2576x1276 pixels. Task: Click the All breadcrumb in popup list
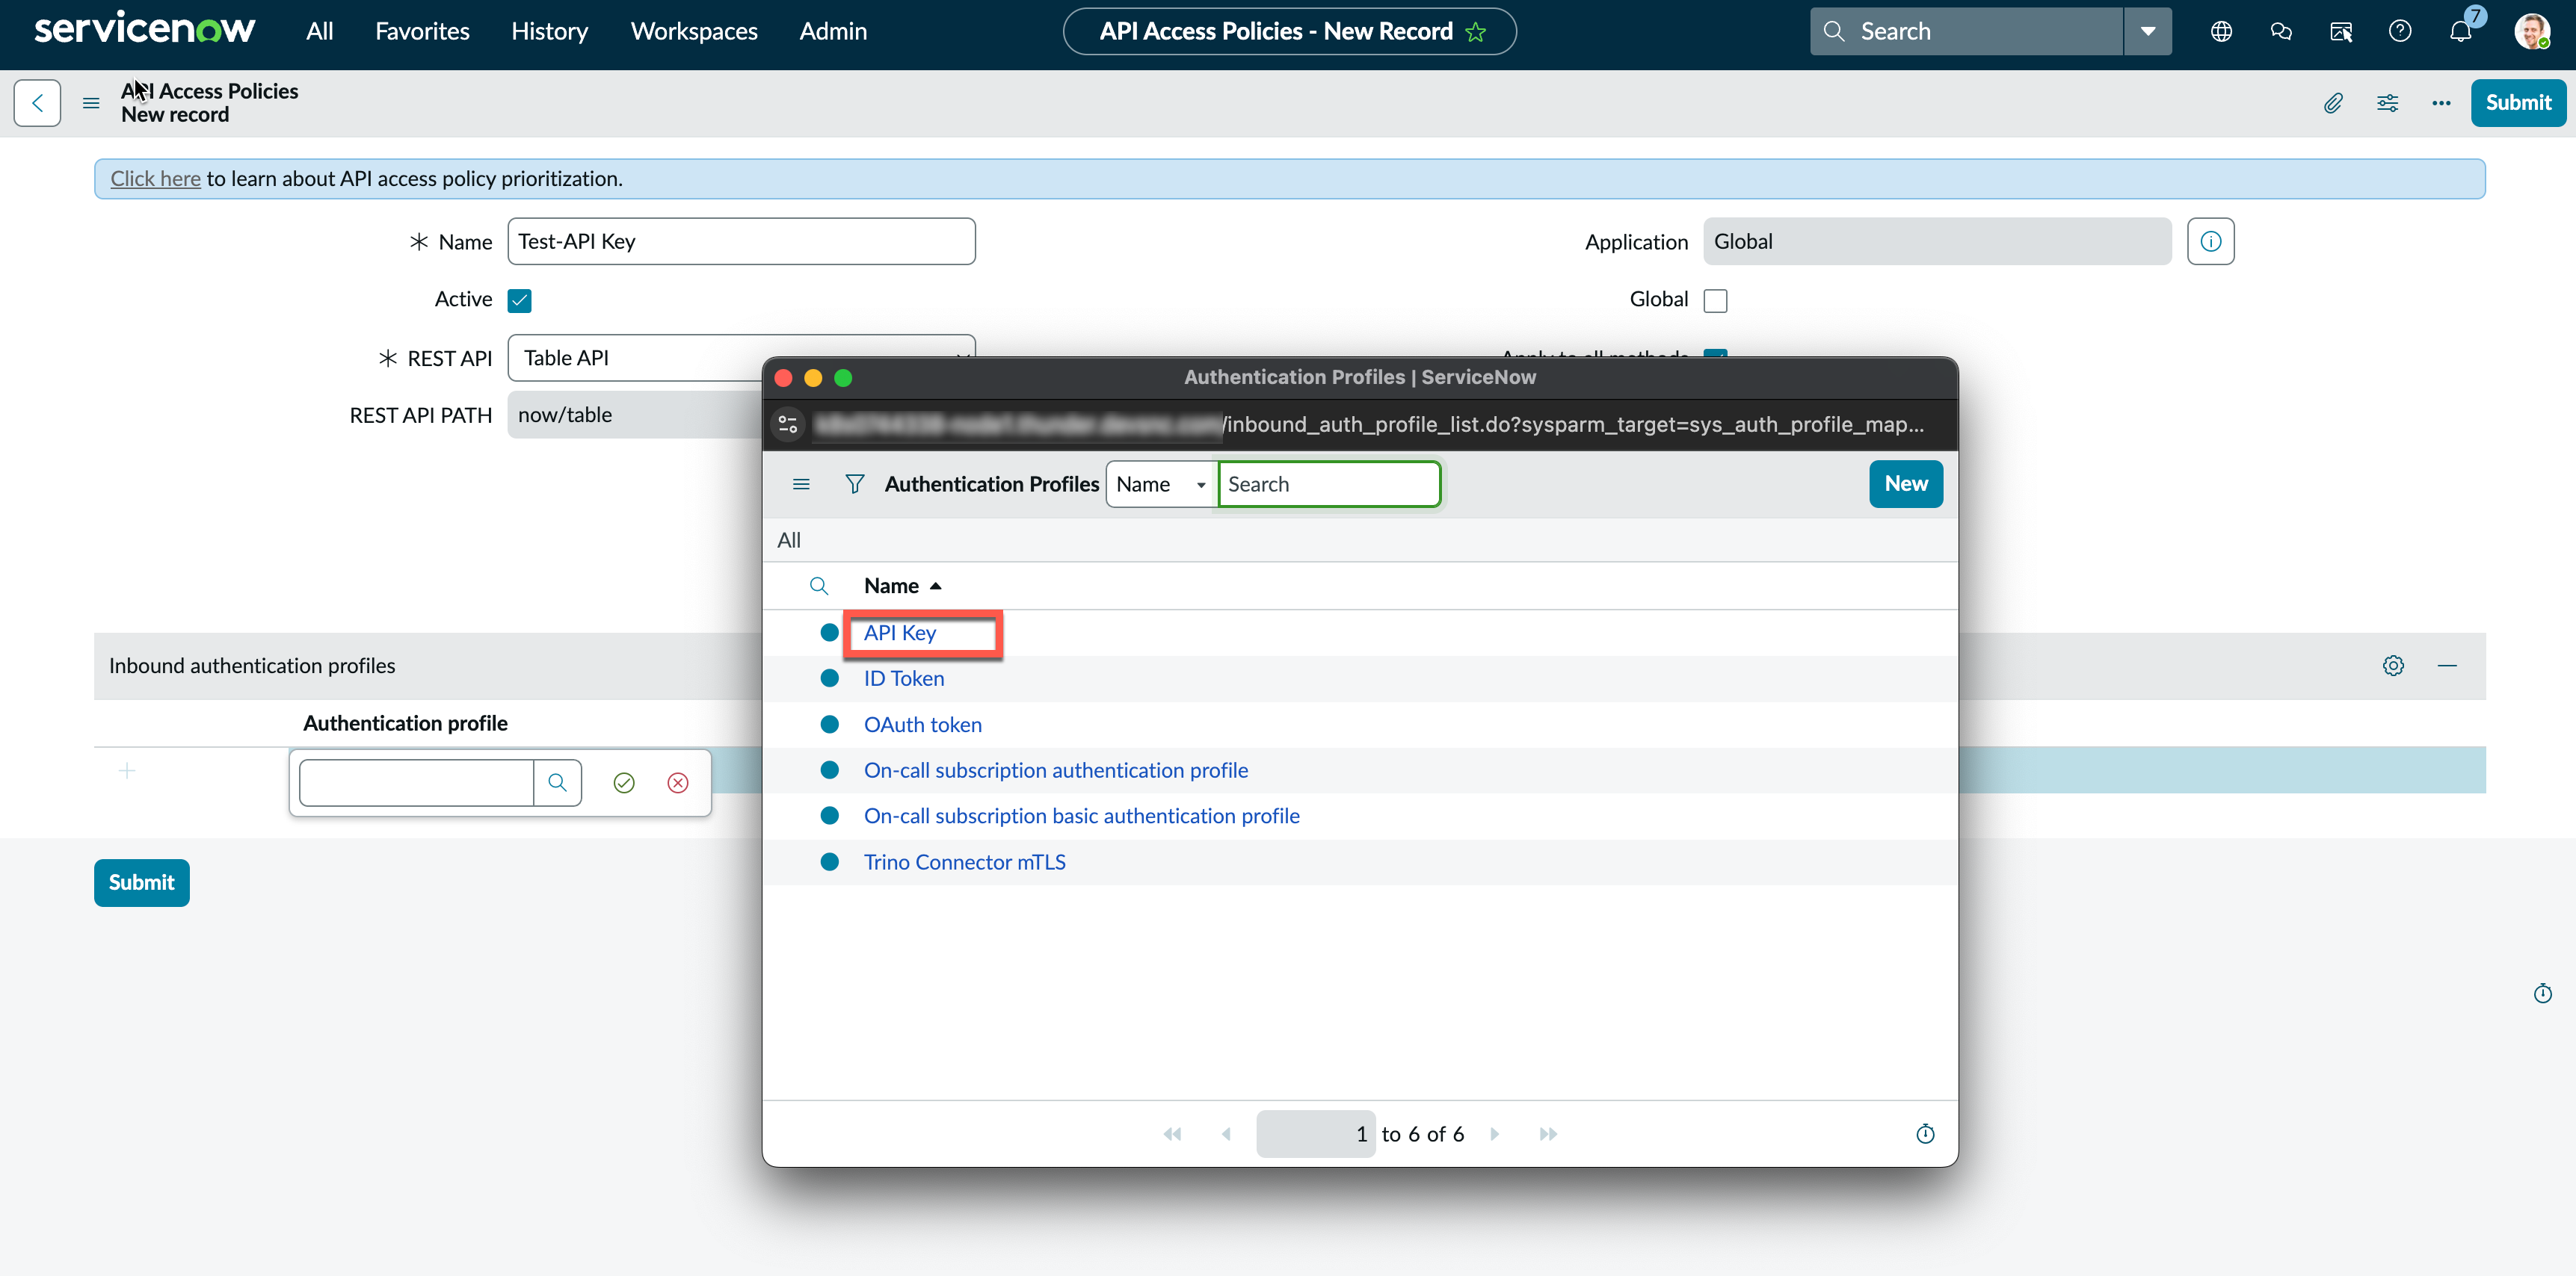click(789, 541)
